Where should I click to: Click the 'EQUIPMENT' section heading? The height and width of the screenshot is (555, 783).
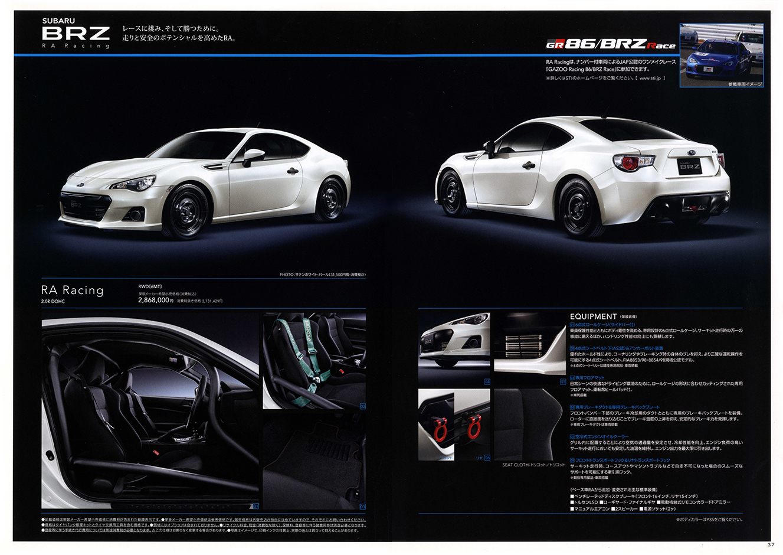pos(594,316)
